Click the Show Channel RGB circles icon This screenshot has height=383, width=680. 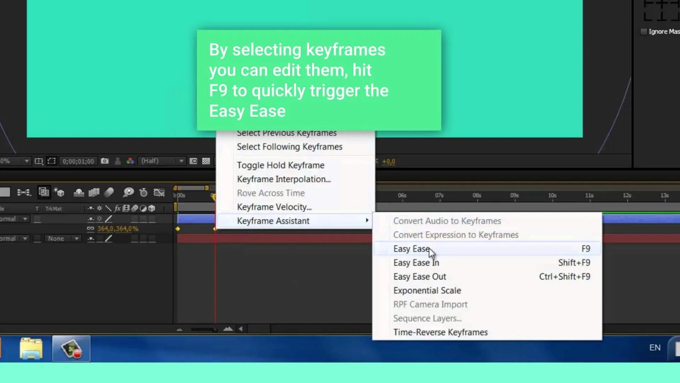point(130,161)
